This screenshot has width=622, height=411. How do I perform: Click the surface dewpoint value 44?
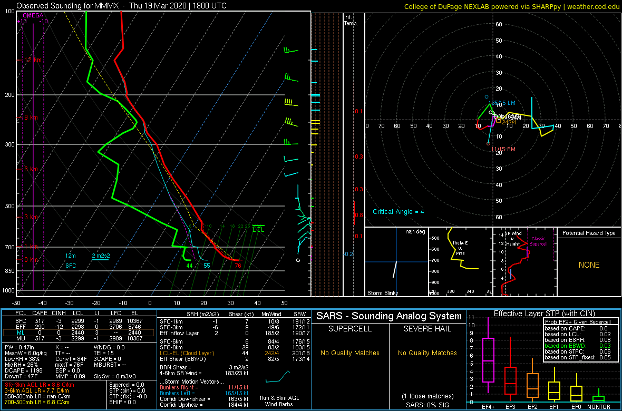pos(189,266)
